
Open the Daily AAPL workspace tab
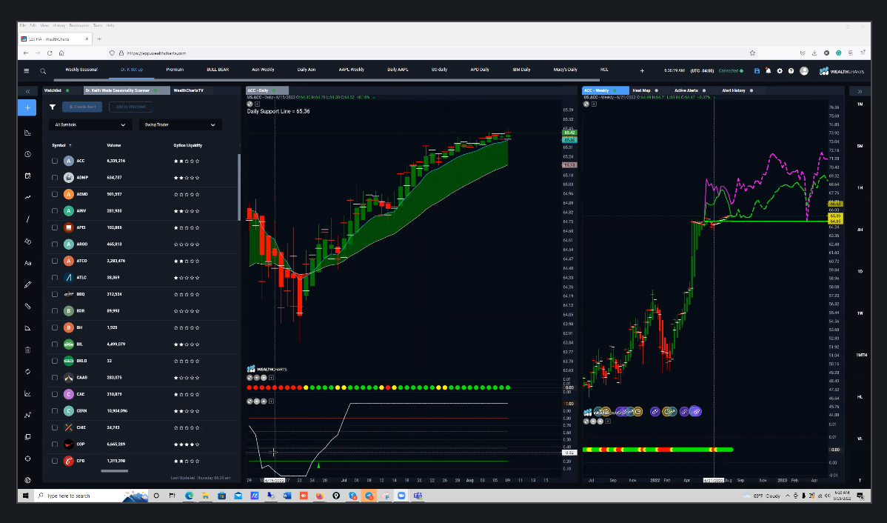pyautogui.click(x=398, y=70)
